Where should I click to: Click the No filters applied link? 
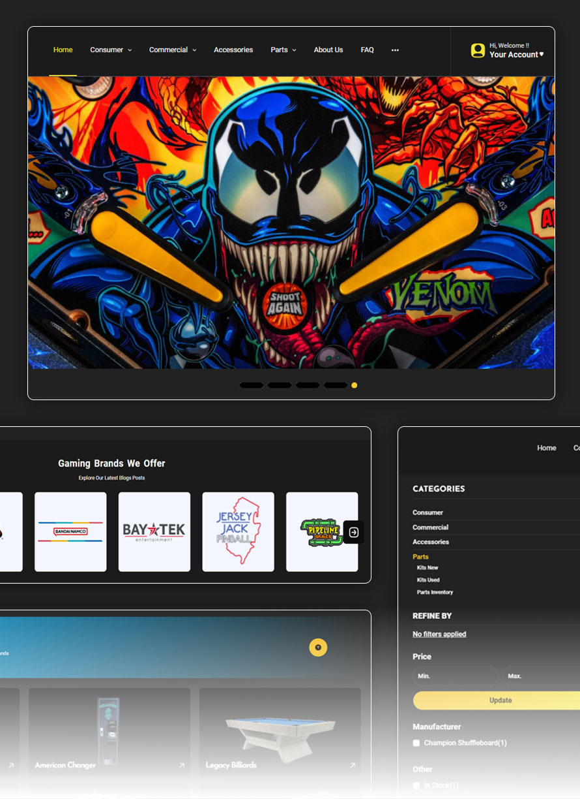tap(439, 634)
